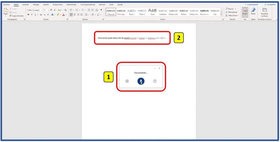Open the Editor proofing tool

[253, 11]
